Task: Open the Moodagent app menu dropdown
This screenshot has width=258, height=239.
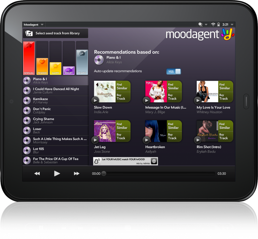Action: point(42,25)
